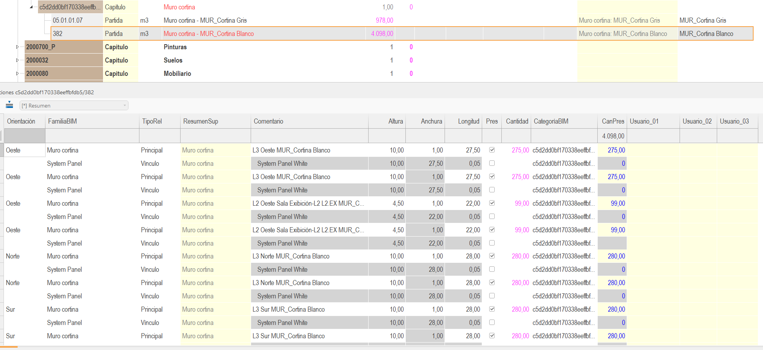Click the 4.098,00 total under CanPres
The width and height of the screenshot is (763, 350).
point(613,136)
